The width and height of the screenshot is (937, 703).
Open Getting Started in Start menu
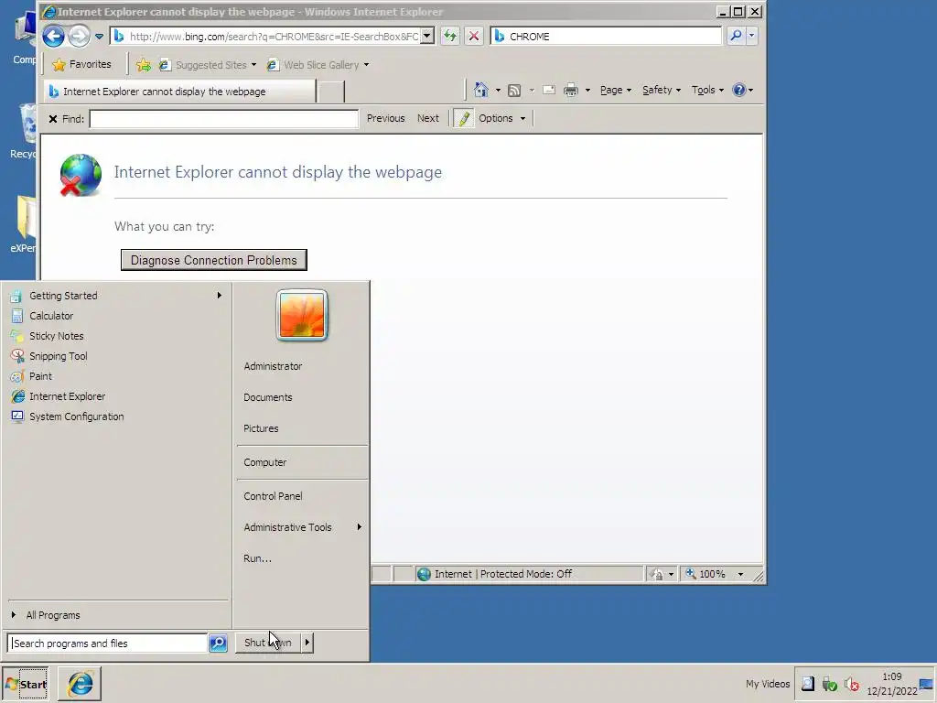click(x=116, y=296)
